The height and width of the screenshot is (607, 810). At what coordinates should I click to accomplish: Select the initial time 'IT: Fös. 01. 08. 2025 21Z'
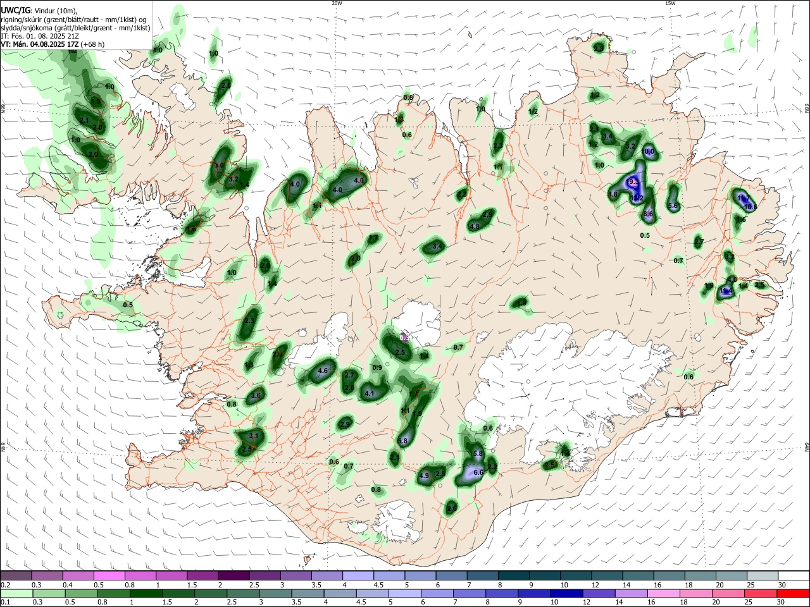(40, 36)
